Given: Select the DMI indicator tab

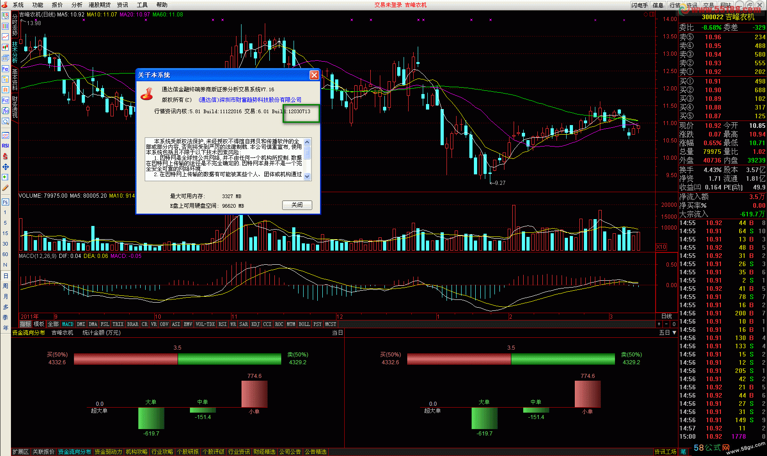Looking at the screenshot, I should 81,324.
